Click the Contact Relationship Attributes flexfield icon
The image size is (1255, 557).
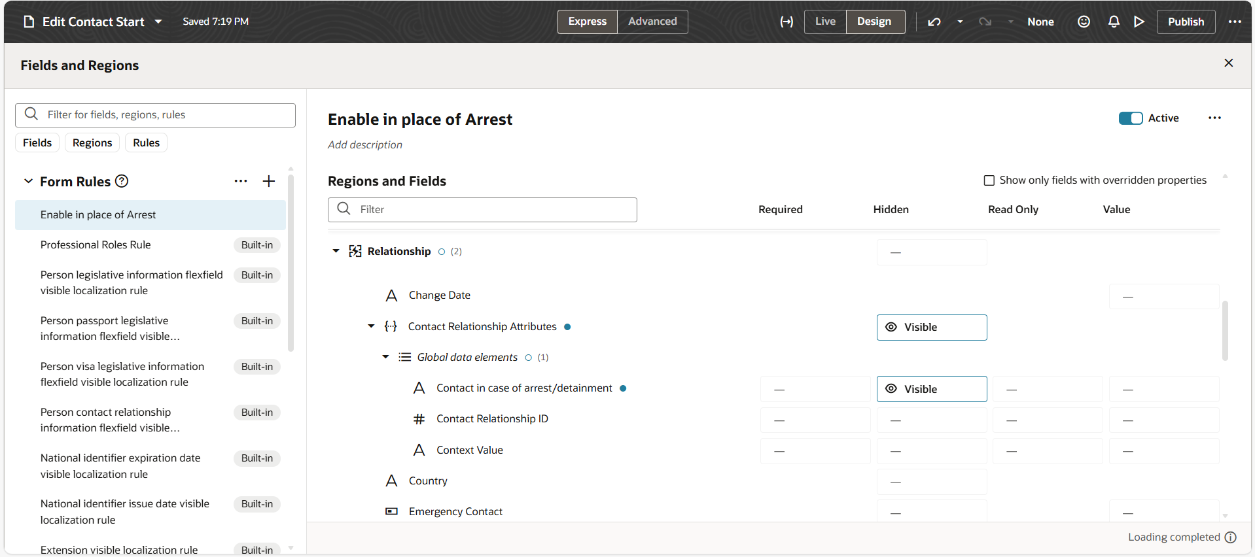click(x=391, y=326)
